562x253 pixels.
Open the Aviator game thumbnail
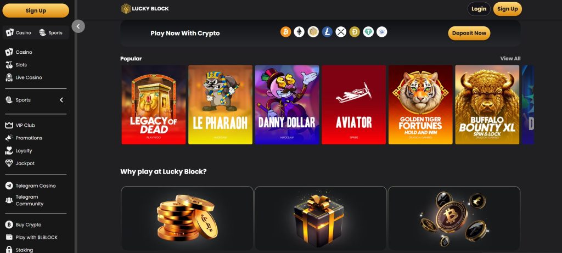354,105
